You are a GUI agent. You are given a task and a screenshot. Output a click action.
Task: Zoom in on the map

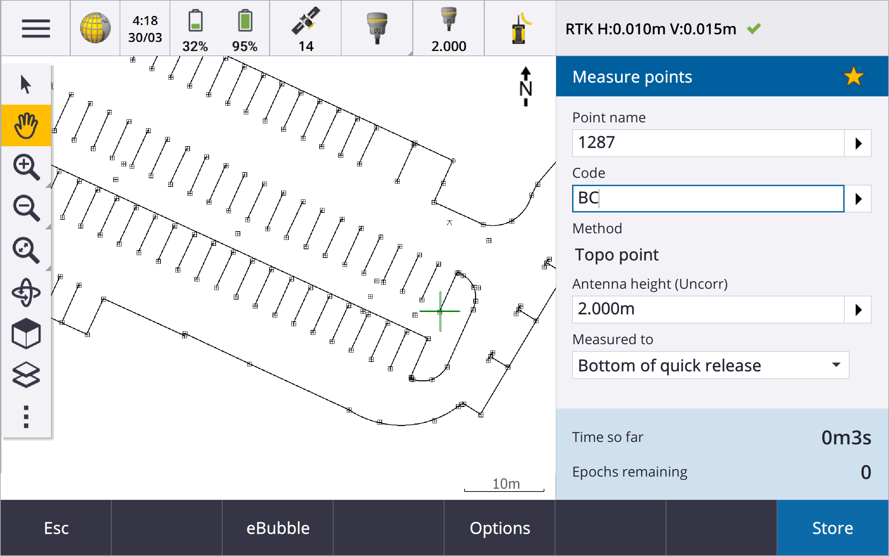coord(26,167)
